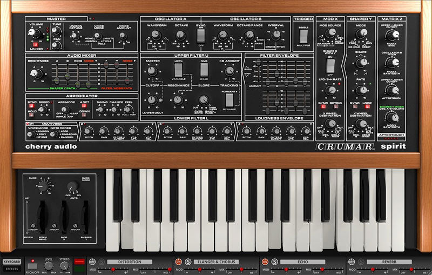
Task: Click the Mod X Mod Source knob
Action: pos(330,33)
